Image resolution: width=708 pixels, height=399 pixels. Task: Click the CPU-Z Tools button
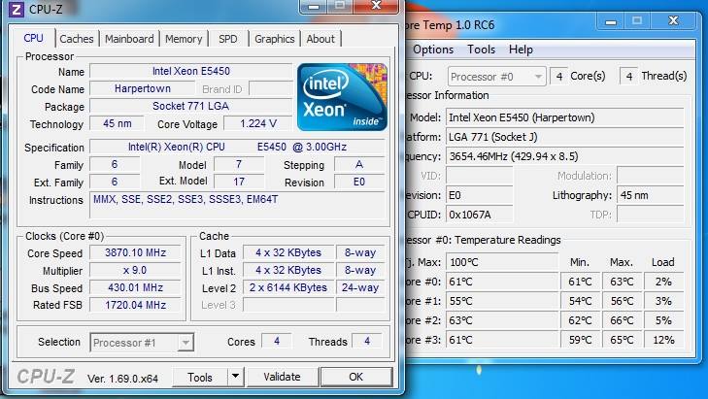(x=200, y=377)
